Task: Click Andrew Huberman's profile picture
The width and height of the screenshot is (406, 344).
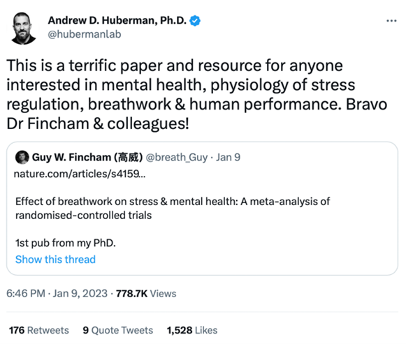Action: click(23, 28)
